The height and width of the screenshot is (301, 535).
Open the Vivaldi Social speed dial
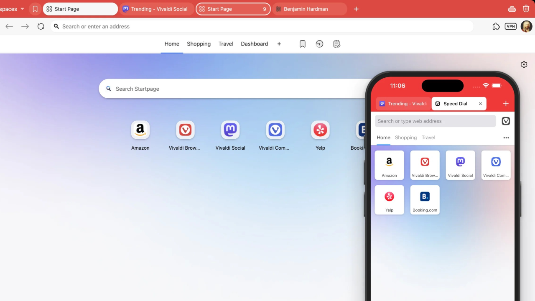click(x=230, y=131)
